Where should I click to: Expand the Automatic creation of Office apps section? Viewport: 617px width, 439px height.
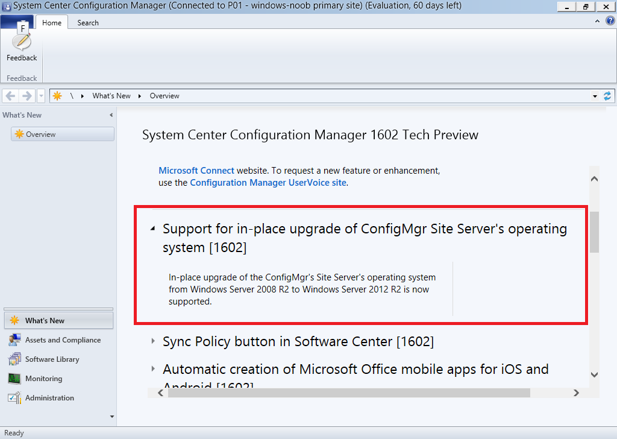(x=153, y=369)
